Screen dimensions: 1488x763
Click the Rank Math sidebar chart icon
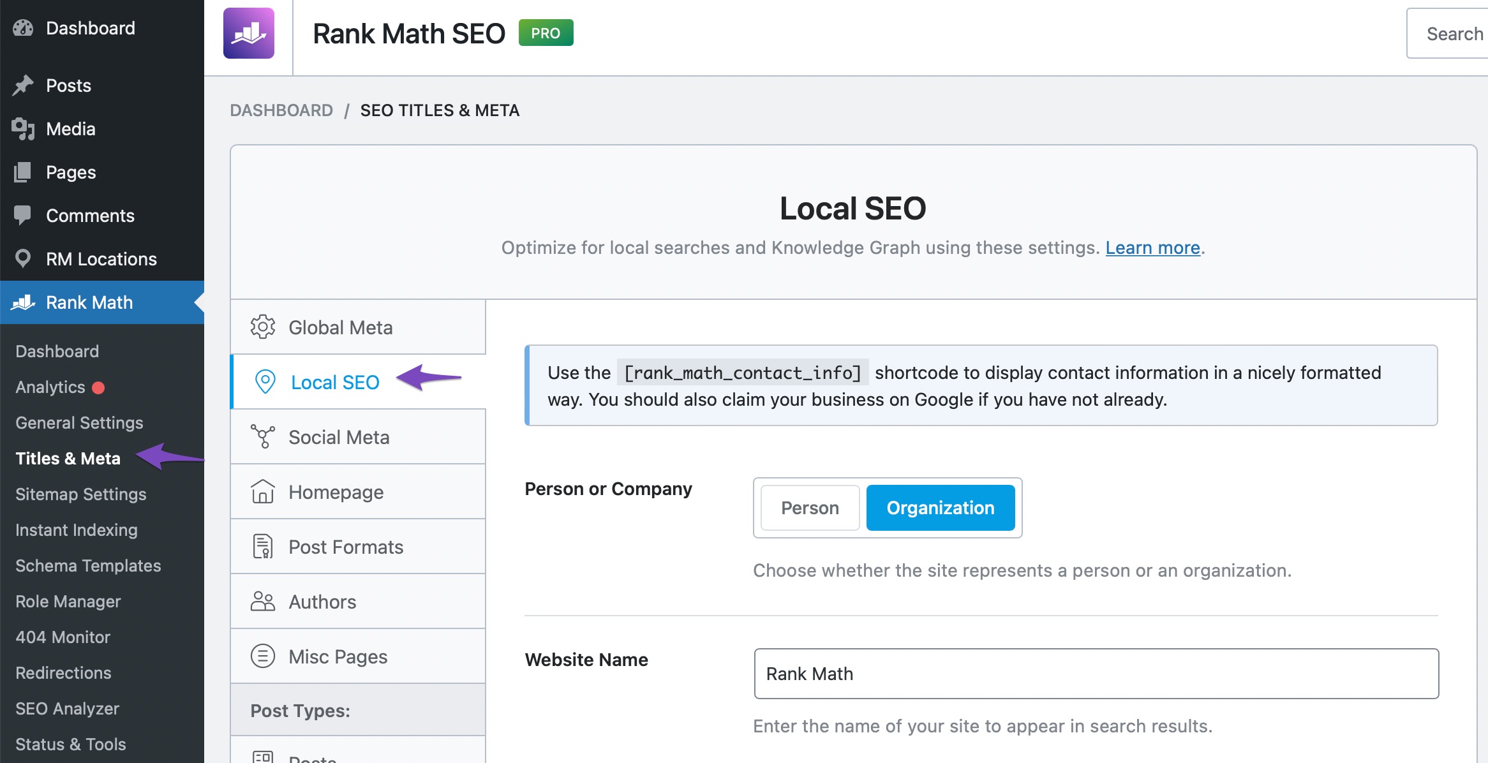(23, 302)
